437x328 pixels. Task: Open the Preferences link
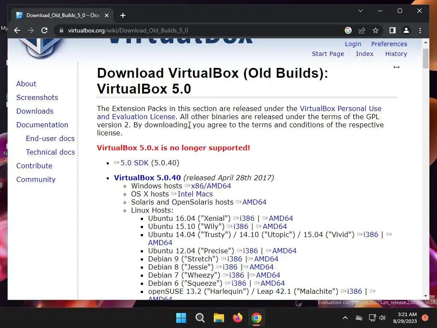(x=389, y=44)
